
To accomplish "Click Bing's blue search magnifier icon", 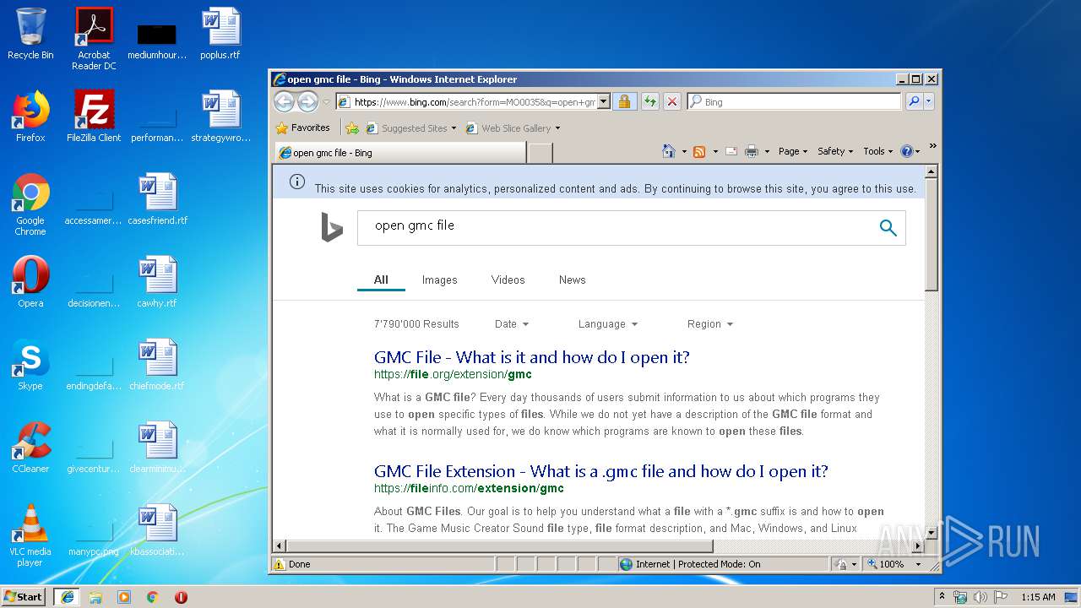I will pos(888,228).
